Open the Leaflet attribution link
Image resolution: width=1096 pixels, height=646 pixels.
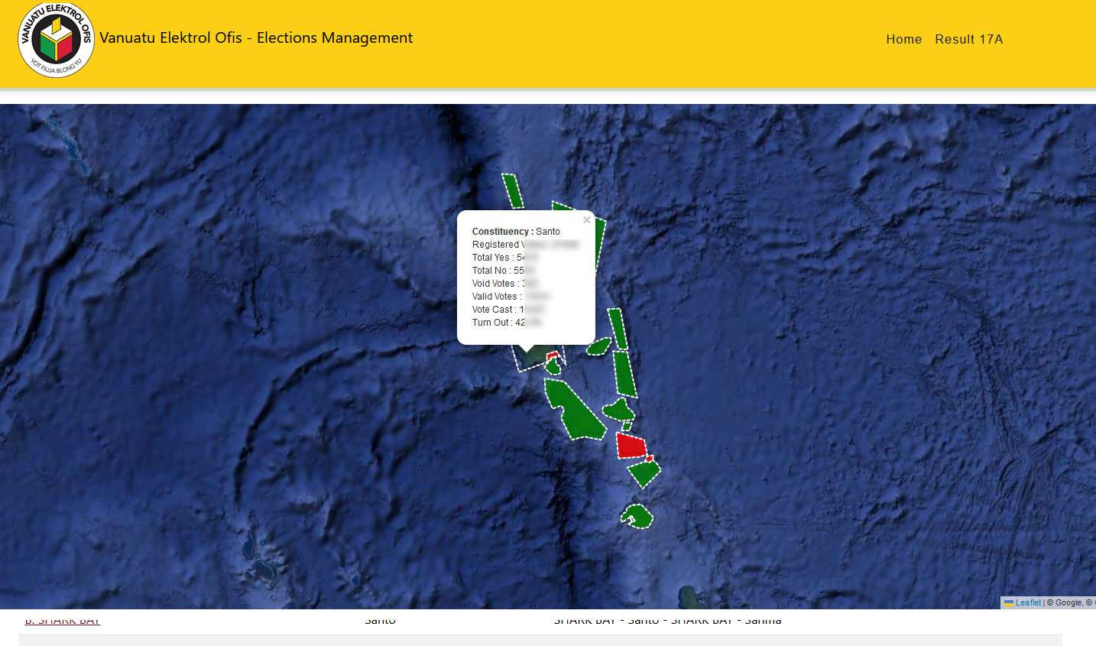click(1028, 602)
